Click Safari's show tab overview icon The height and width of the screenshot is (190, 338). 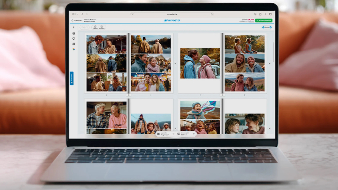[x=270, y=14]
